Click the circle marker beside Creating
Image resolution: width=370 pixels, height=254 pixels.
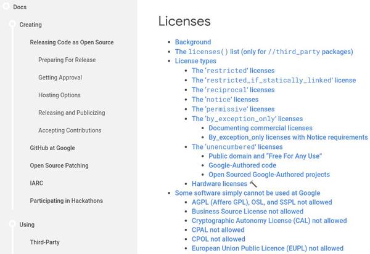(12, 25)
